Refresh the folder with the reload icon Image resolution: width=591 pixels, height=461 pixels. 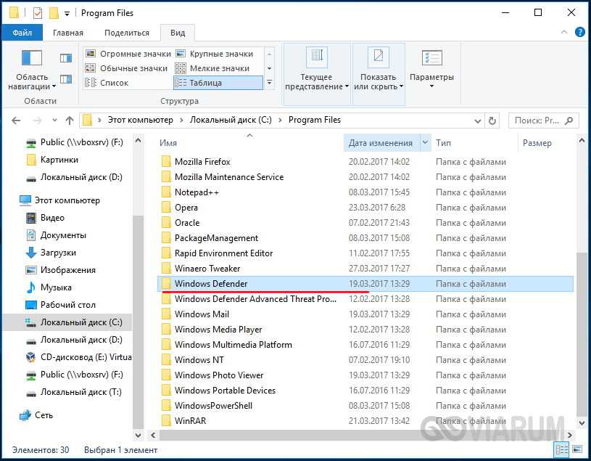[x=493, y=121]
